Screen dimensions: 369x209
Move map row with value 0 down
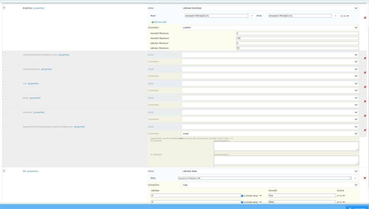point(341,202)
